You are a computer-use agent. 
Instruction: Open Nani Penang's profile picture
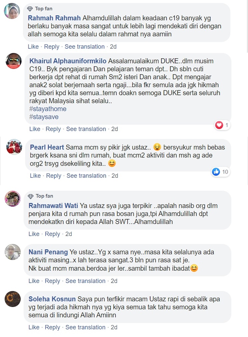pyautogui.click(x=13, y=252)
